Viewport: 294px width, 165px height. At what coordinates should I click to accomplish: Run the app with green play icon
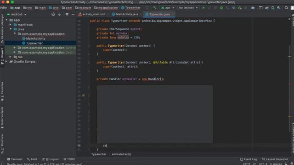tap(204, 8)
